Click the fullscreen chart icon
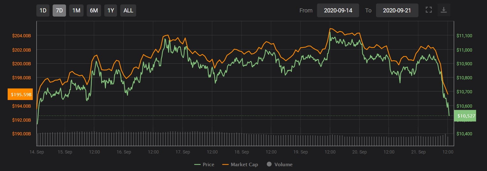The image size is (487, 171). point(429,10)
